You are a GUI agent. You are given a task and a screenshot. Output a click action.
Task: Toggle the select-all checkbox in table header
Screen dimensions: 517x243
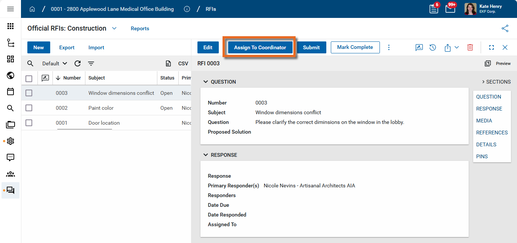point(29,78)
